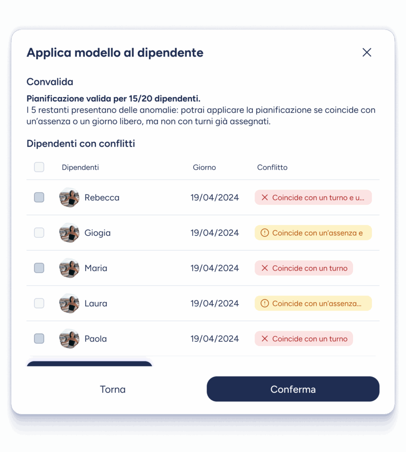Click the red X icon in Paola's conflict badge
This screenshot has width=406, height=452.
click(x=265, y=339)
